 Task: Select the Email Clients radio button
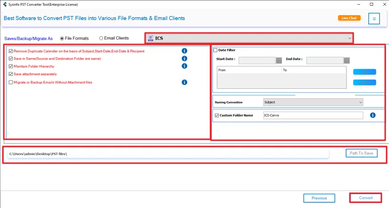[x=101, y=38]
